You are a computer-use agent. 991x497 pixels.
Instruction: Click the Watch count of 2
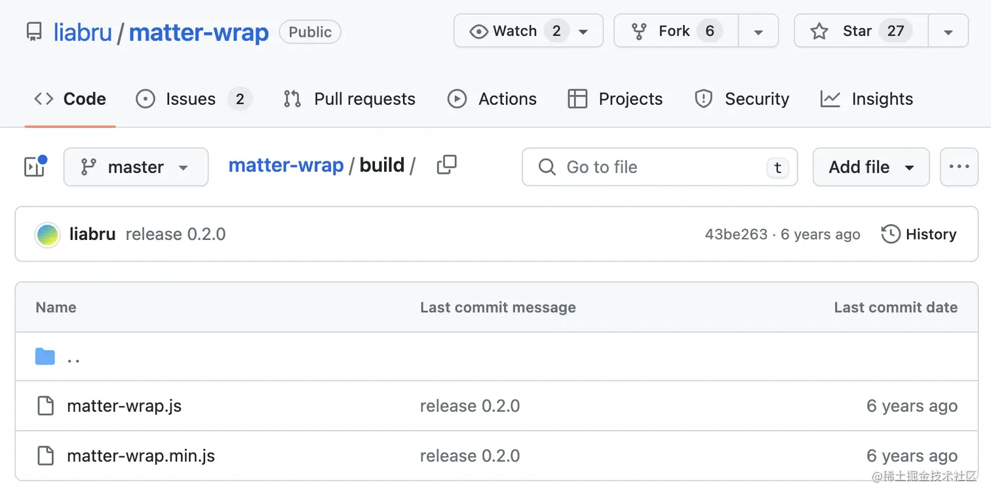(556, 31)
